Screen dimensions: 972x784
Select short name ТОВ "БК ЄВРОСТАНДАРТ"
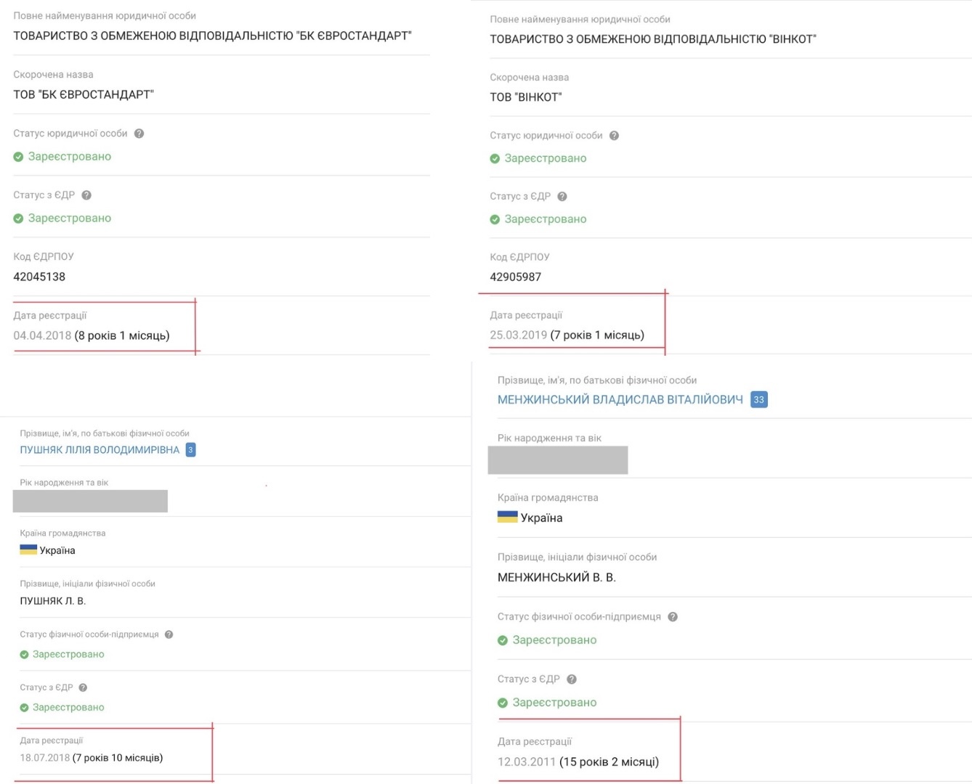click(84, 94)
